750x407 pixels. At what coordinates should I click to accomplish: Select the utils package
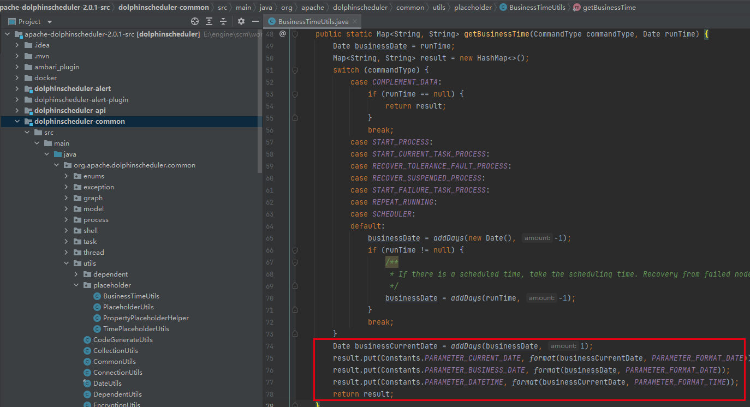90,263
